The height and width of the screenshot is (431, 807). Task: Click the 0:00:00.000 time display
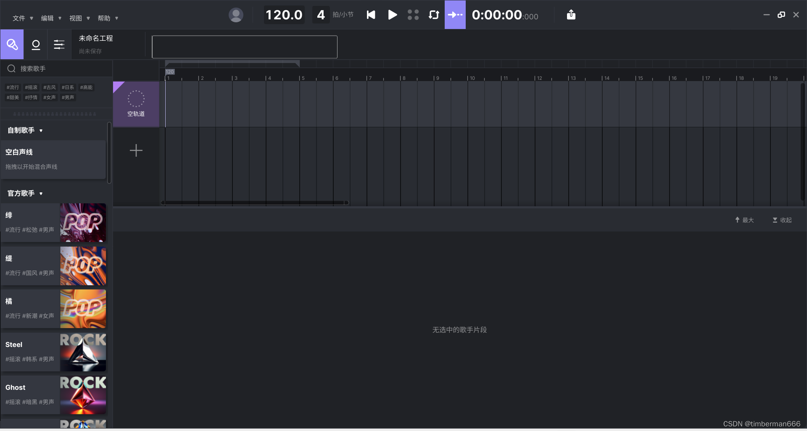(505, 15)
